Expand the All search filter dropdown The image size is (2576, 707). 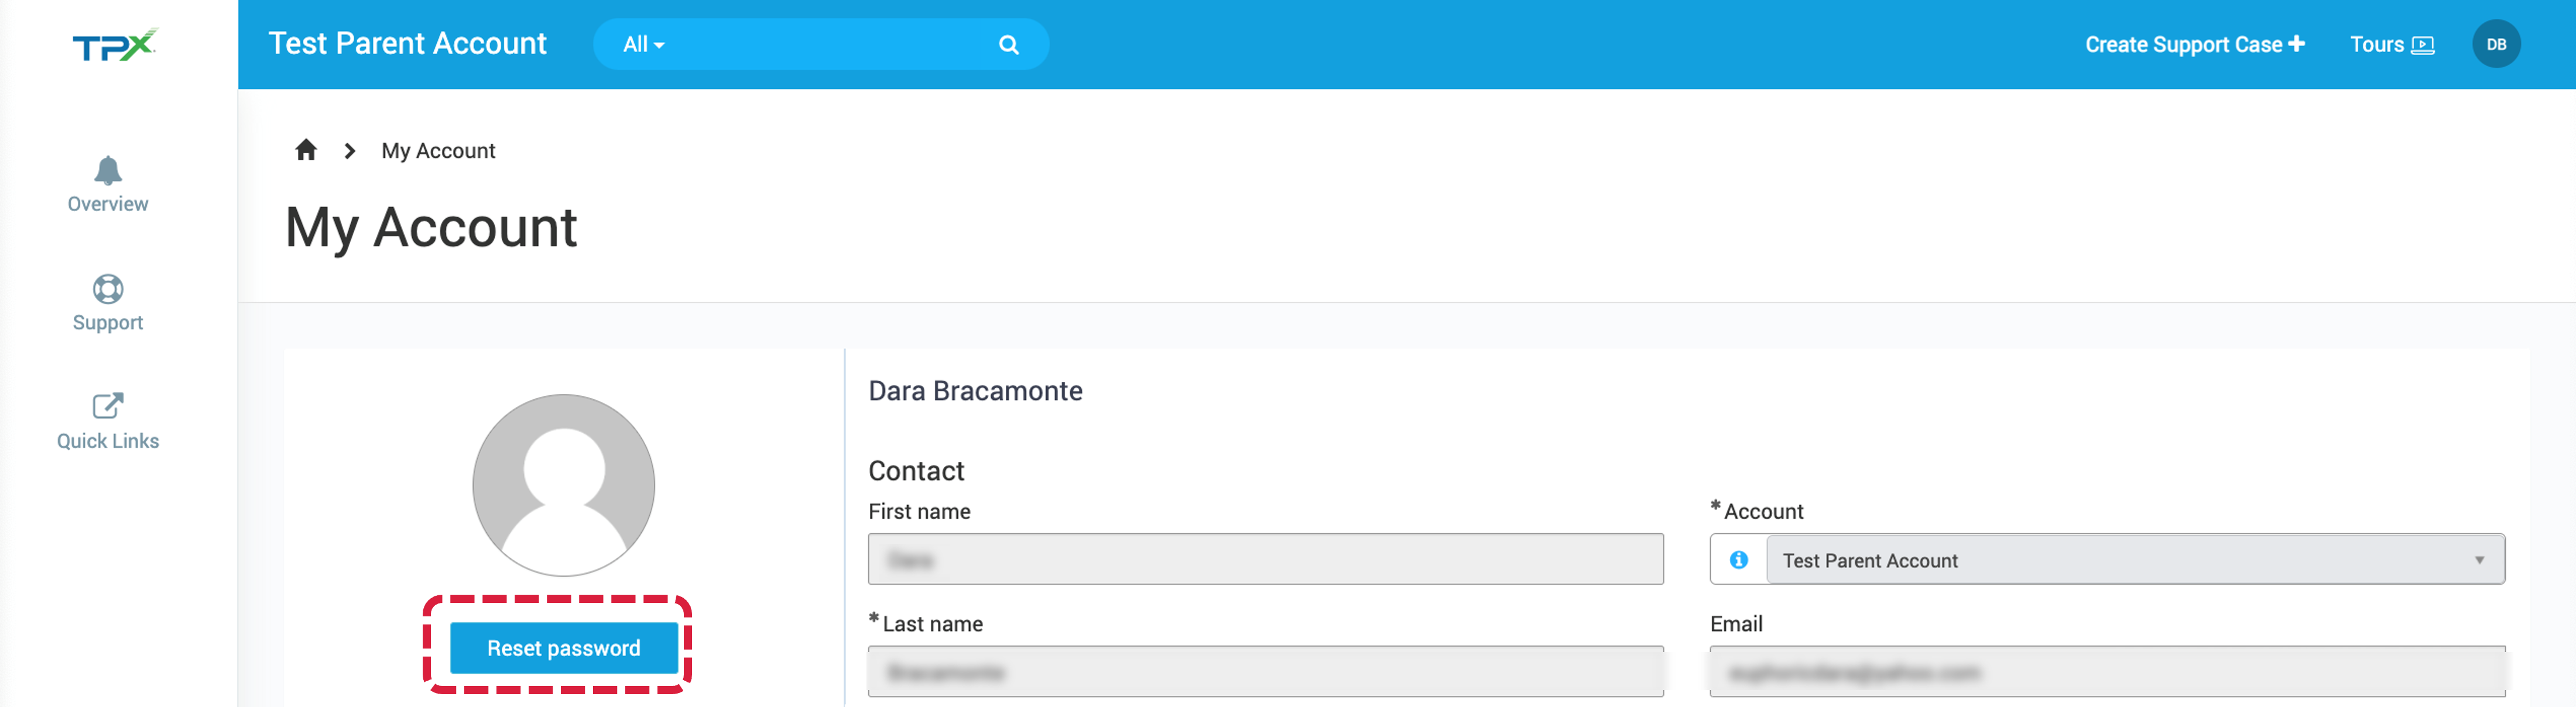(x=643, y=45)
